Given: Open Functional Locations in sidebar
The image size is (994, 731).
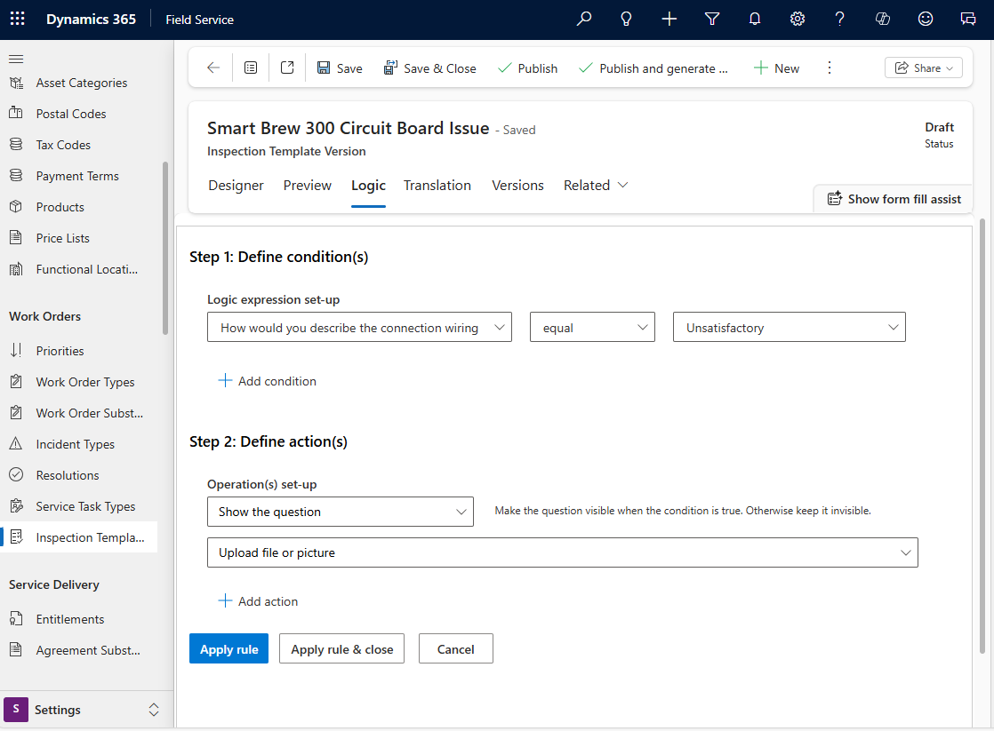Looking at the screenshot, I should [x=78, y=269].
